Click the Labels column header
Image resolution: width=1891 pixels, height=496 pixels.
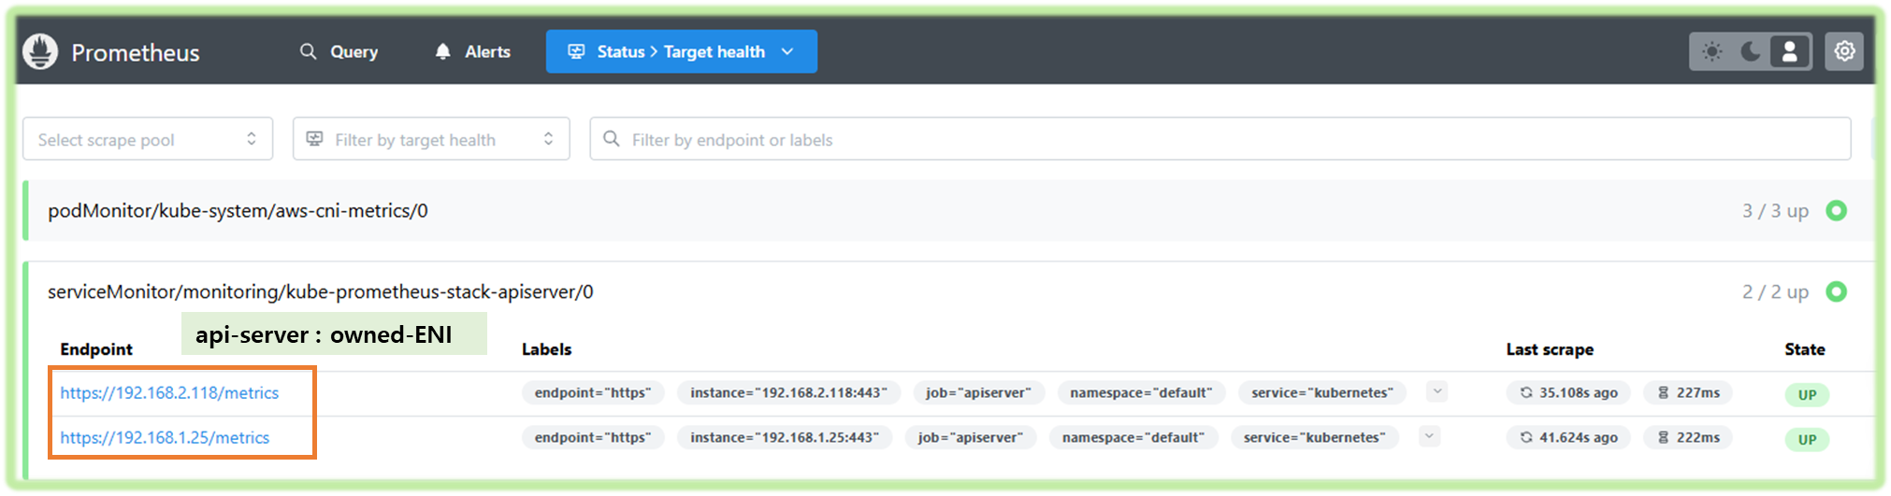tap(546, 348)
